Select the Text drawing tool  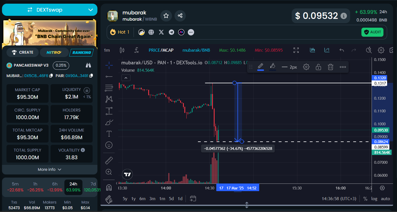tap(109, 134)
